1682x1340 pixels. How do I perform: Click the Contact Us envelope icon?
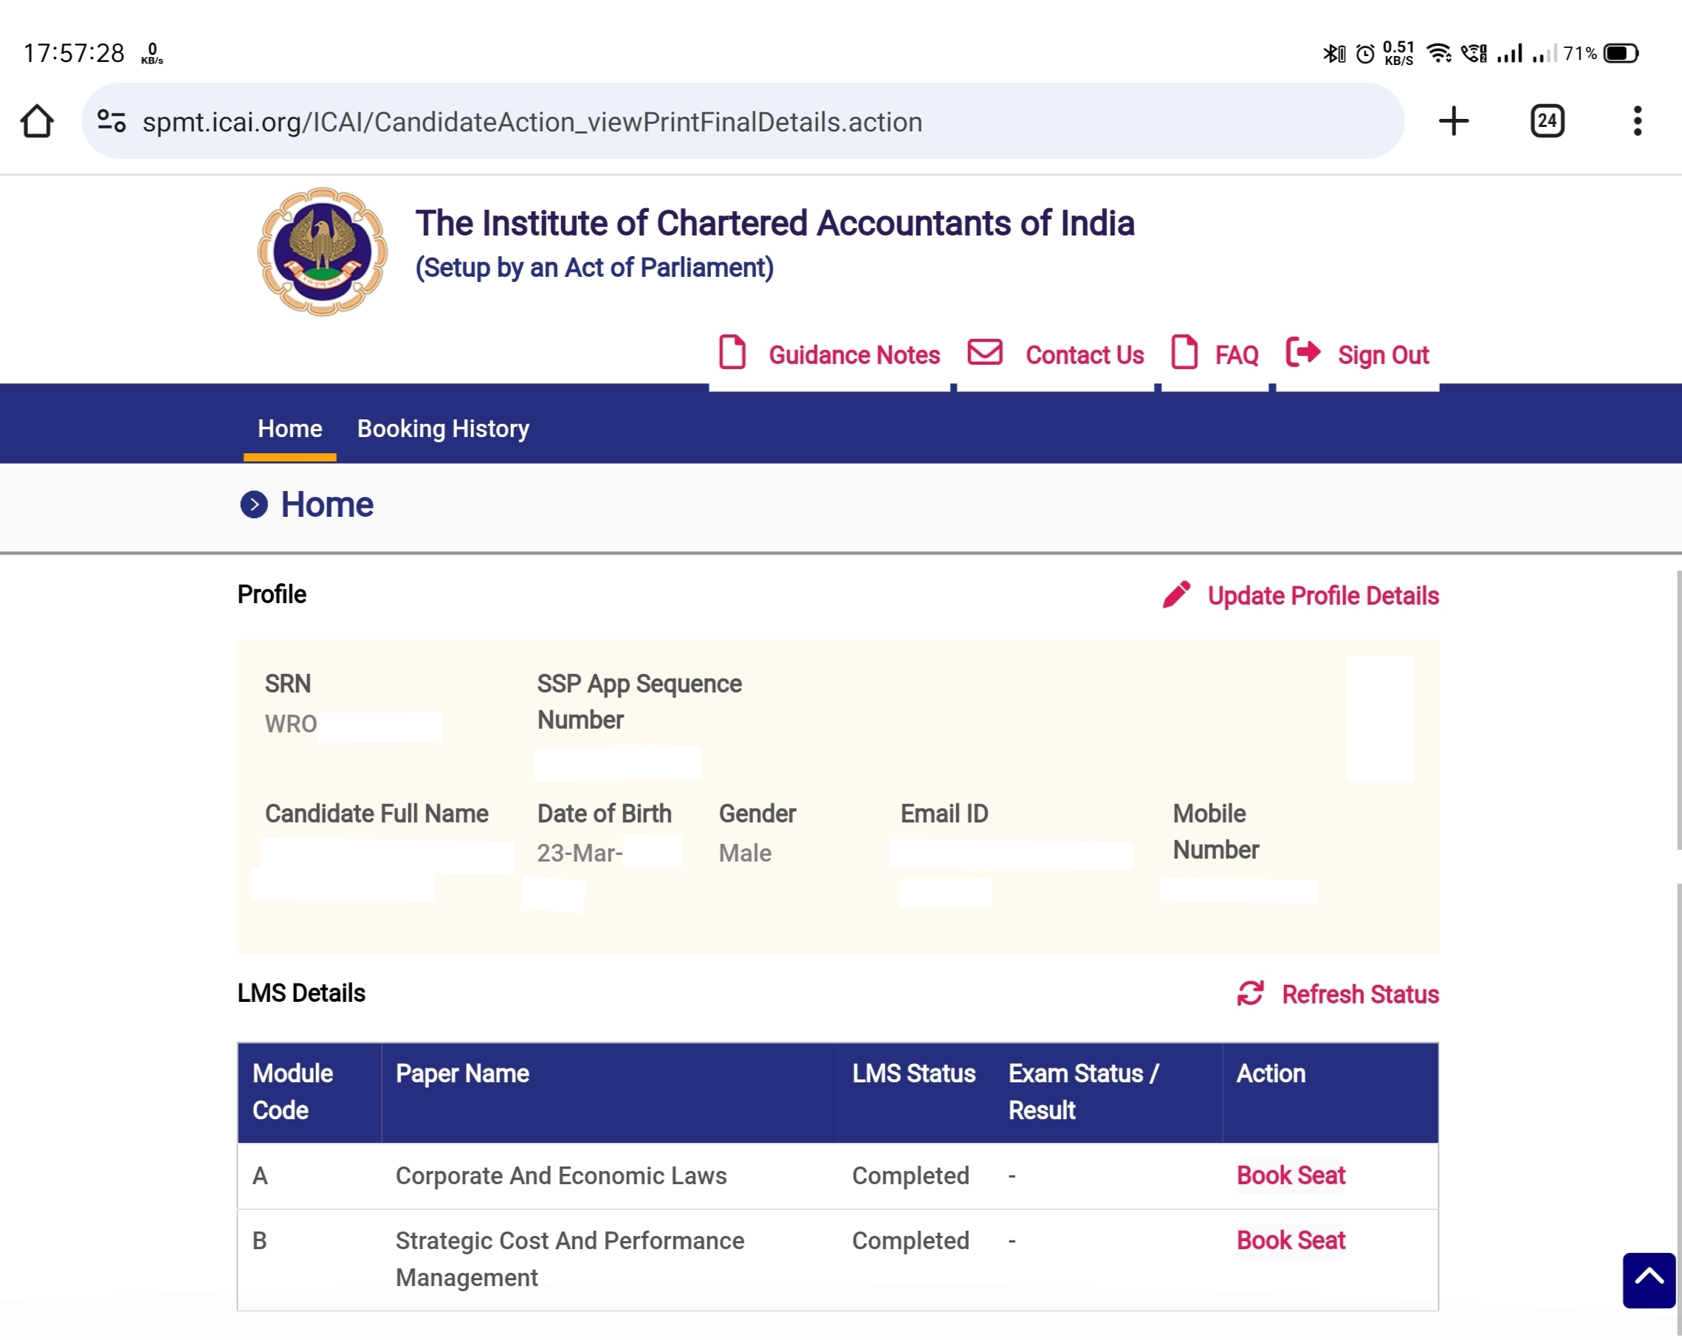pyautogui.click(x=984, y=351)
